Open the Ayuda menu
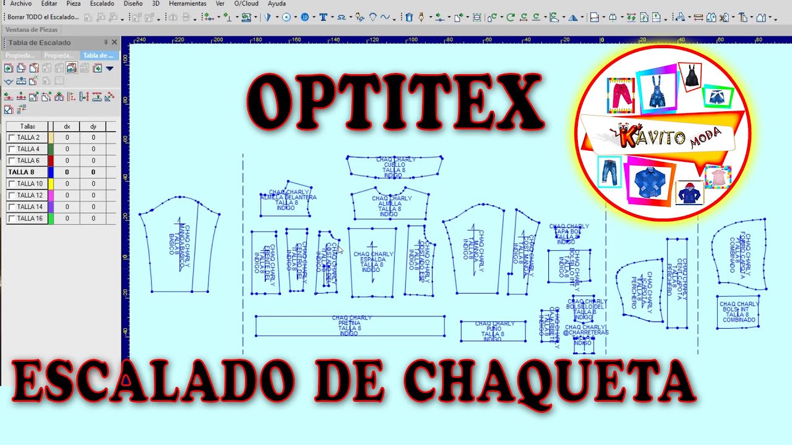The height and width of the screenshot is (445, 792). [277, 4]
